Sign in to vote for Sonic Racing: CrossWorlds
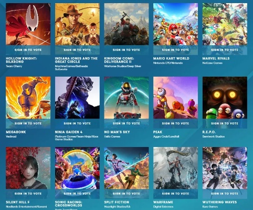 click(x=77, y=194)
